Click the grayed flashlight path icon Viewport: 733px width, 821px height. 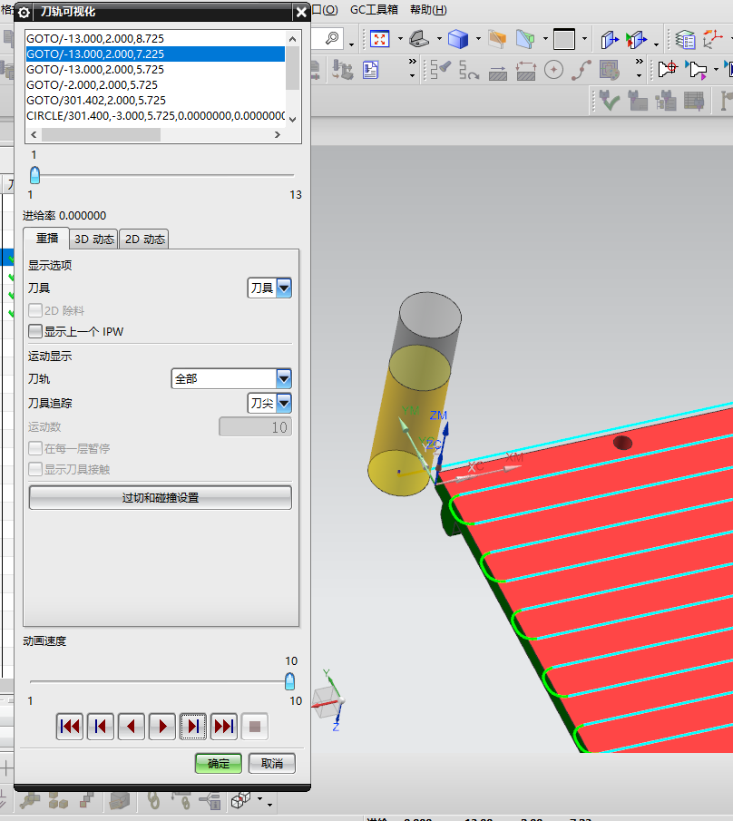[x=440, y=69]
